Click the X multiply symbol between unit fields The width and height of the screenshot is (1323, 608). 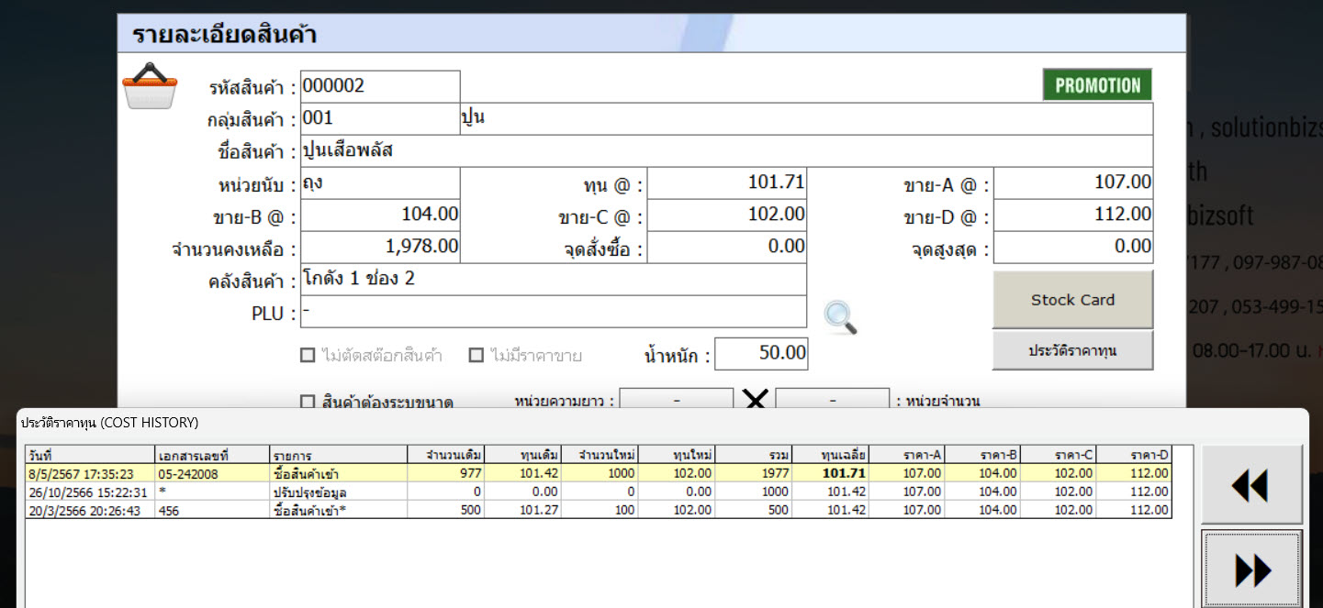pos(755,401)
